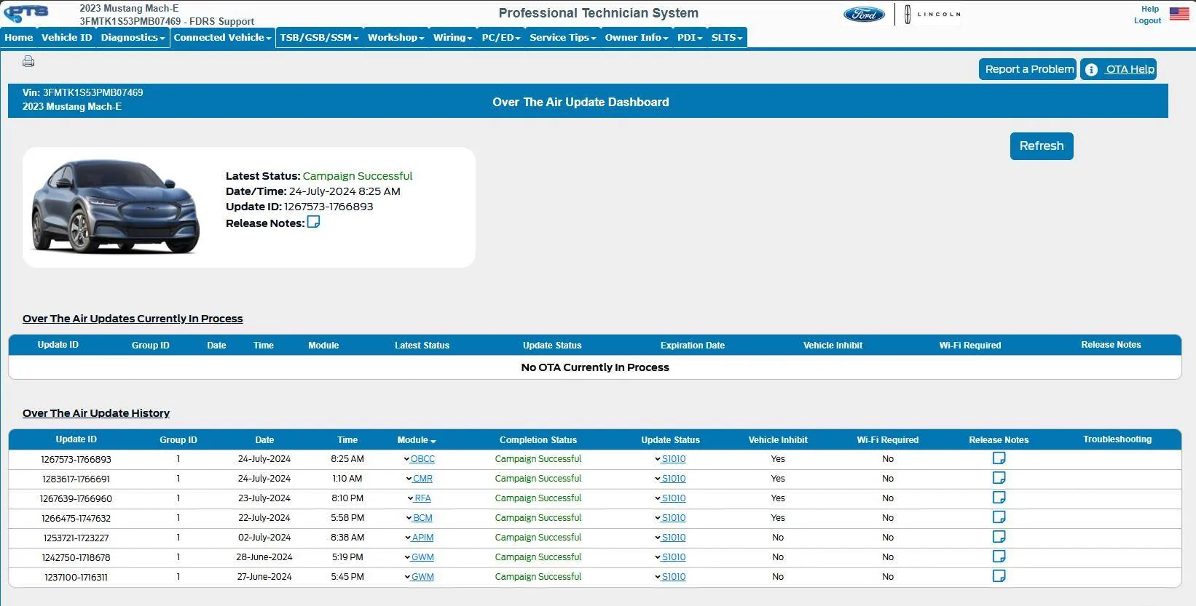Open release notes for update 1283617-1766691 row
The width and height of the screenshot is (1196, 606).
(x=999, y=478)
